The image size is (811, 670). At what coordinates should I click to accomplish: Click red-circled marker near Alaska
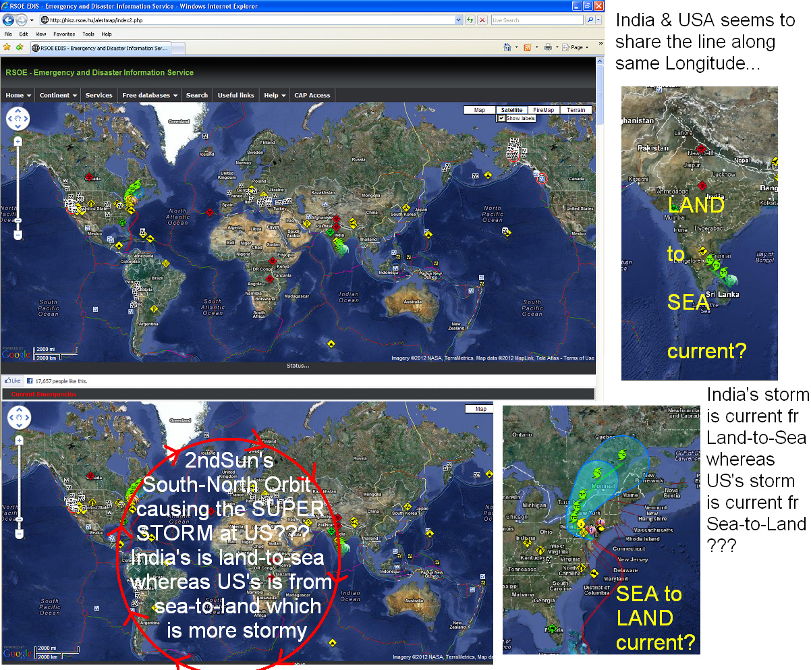pyautogui.click(x=541, y=179)
